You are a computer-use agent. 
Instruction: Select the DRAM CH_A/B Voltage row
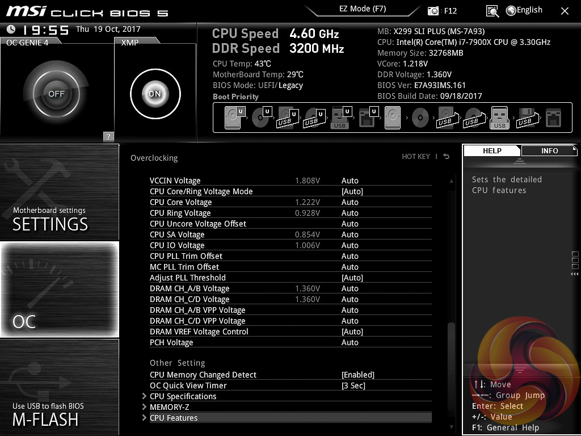click(x=290, y=288)
